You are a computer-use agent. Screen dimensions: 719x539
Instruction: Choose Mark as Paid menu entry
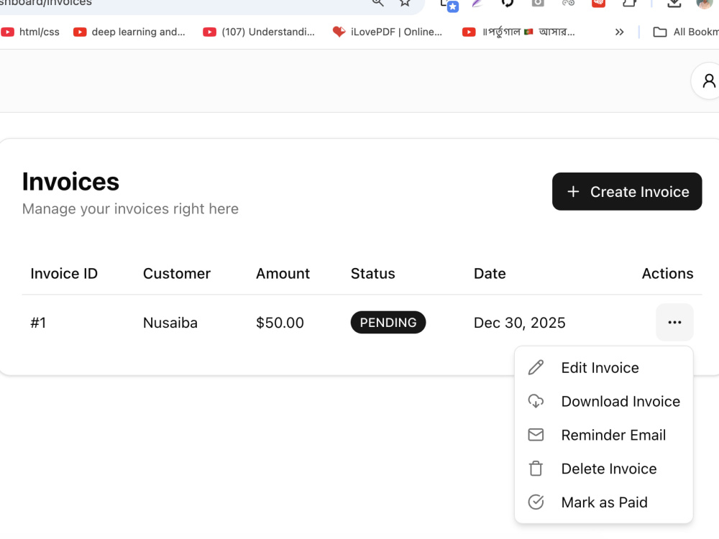point(603,502)
